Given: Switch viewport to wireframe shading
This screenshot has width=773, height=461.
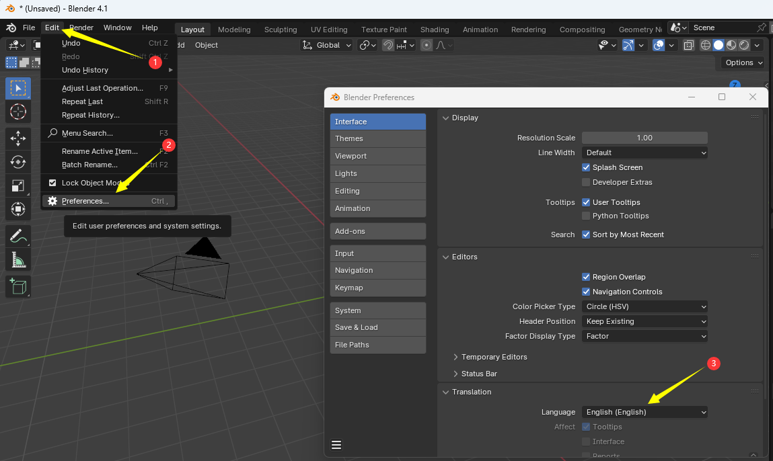Looking at the screenshot, I should 706,44.
